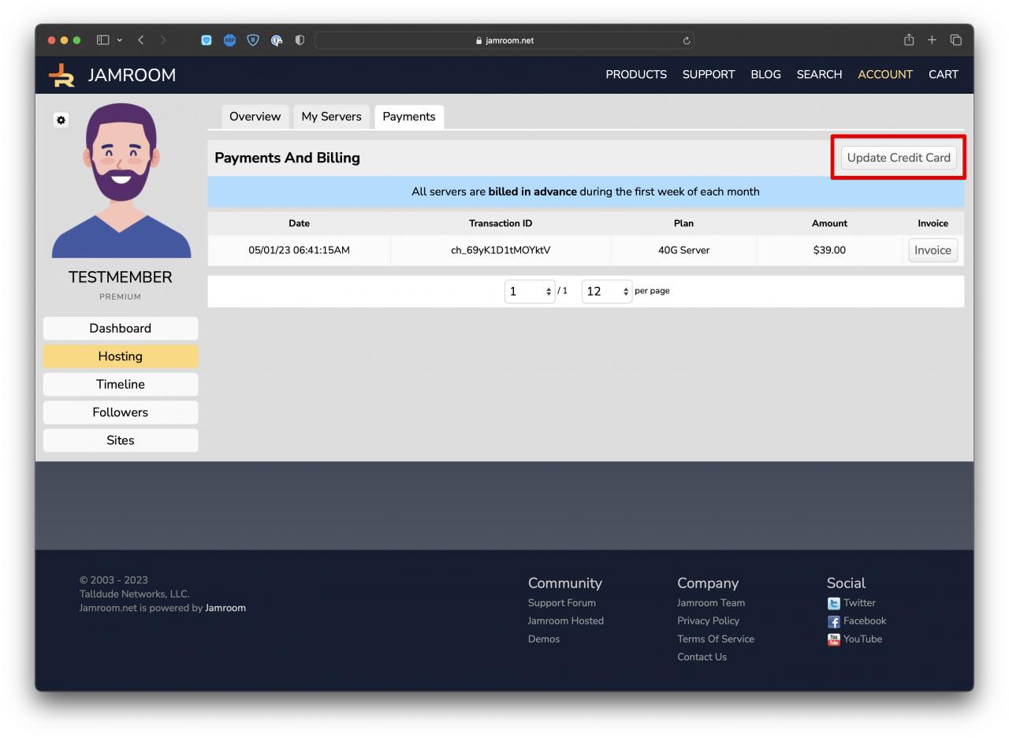Viewport: 1009px width, 738px height.
Task: Reload the page with the refresh icon
Action: [687, 41]
